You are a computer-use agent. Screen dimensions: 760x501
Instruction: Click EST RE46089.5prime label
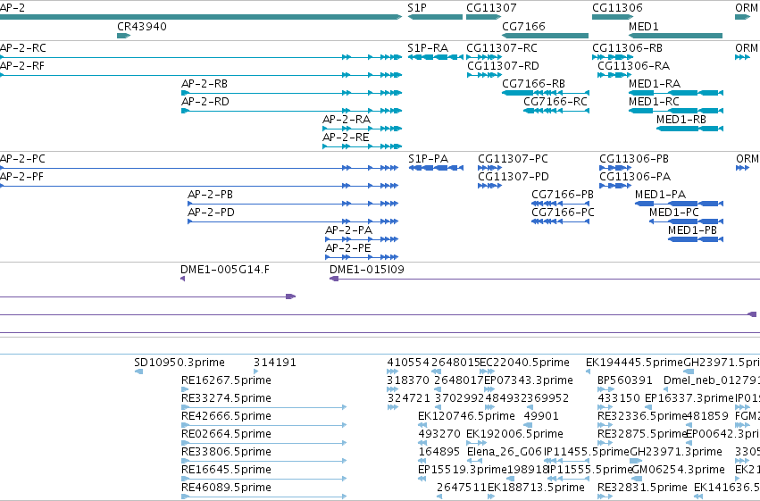[x=226, y=488]
